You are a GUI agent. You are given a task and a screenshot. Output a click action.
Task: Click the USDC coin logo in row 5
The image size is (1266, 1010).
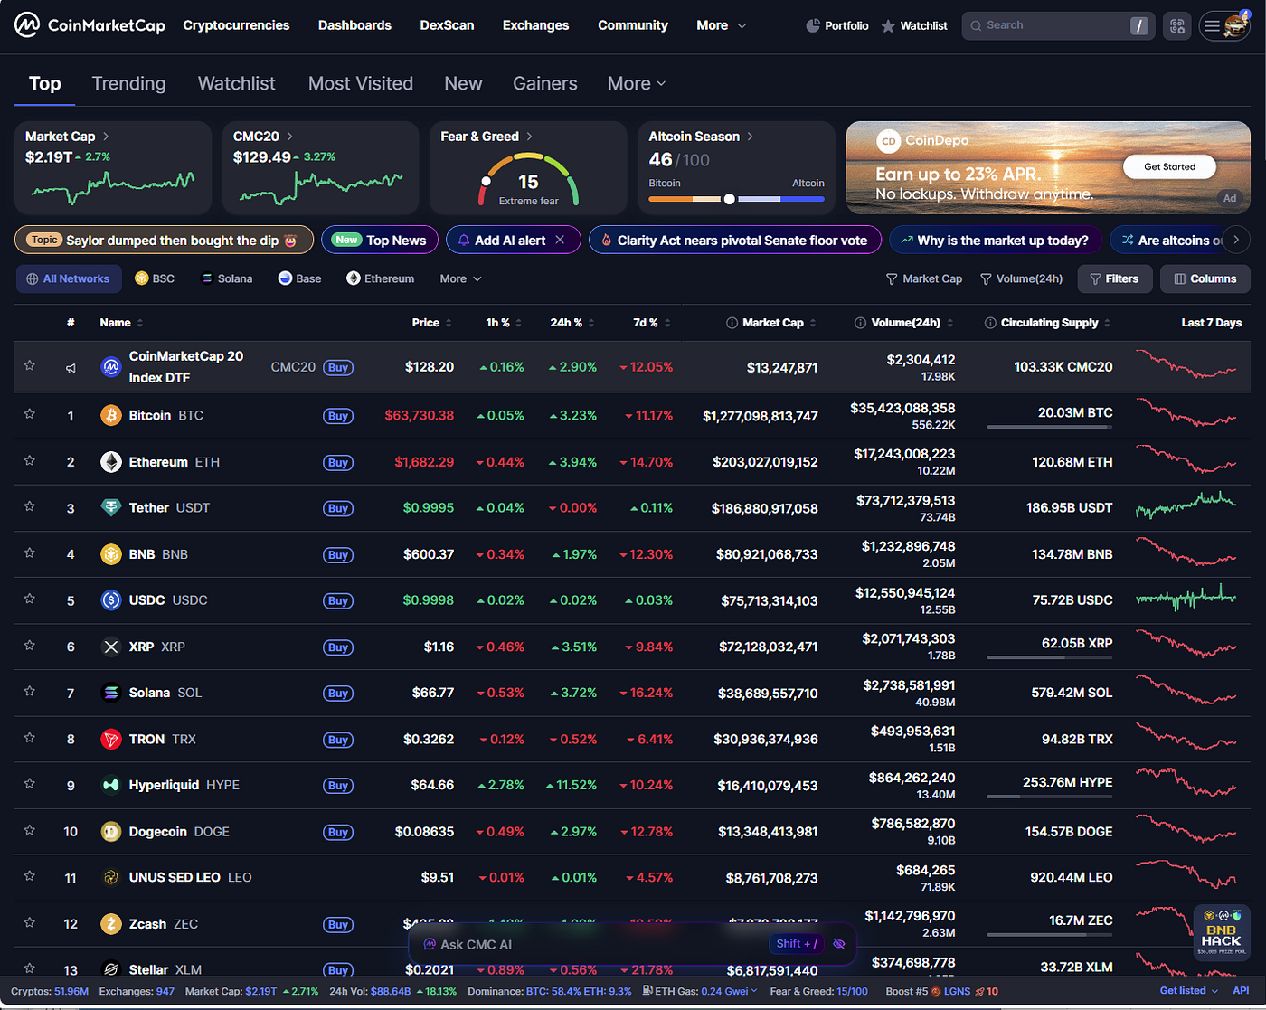tap(111, 600)
